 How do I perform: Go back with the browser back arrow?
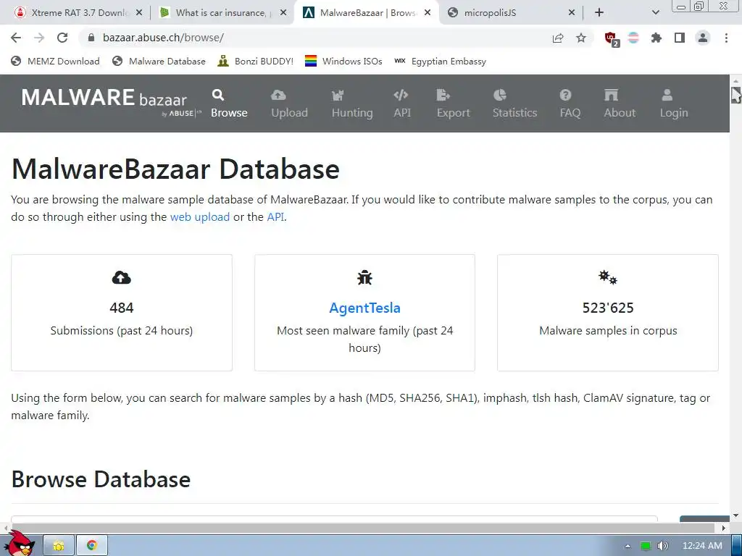[16, 38]
